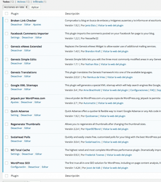Open Nathan Rice author link
Screen dimensions: 161x182
click(x=92, y=64)
